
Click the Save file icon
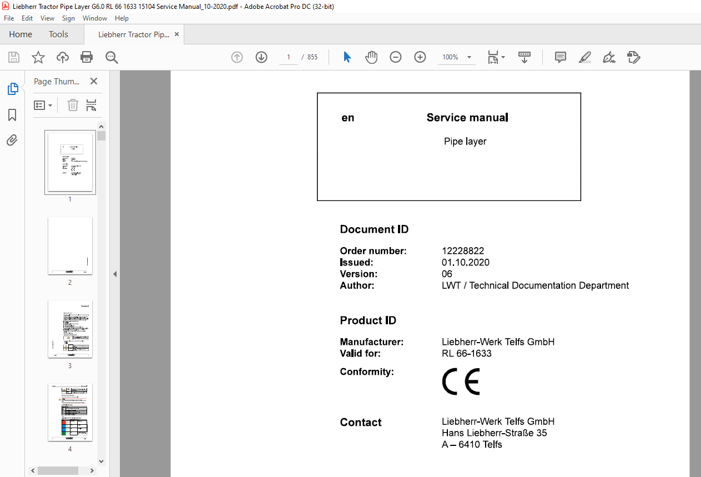click(x=14, y=57)
